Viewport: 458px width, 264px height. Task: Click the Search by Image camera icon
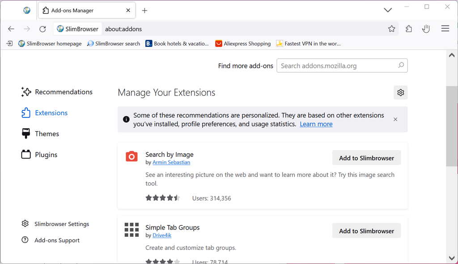pos(132,156)
